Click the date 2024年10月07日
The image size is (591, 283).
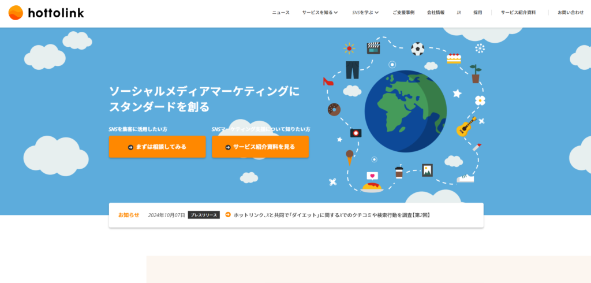[x=167, y=215]
